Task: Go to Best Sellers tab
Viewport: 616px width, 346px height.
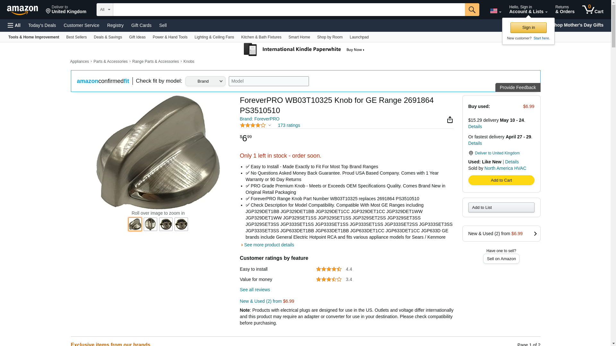Action: coord(76,37)
